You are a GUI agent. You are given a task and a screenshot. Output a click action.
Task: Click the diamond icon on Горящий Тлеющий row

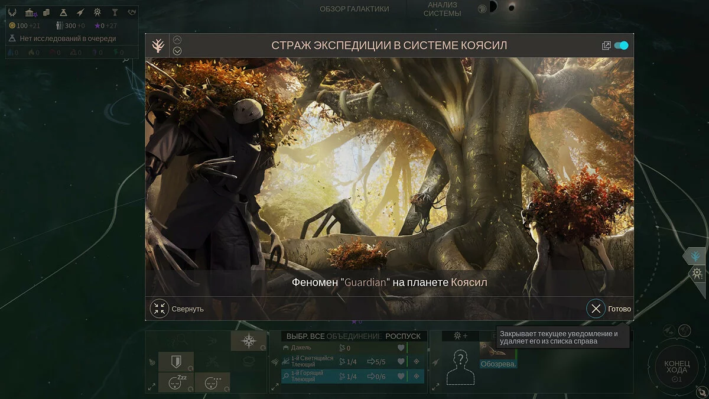click(x=416, y=377)
